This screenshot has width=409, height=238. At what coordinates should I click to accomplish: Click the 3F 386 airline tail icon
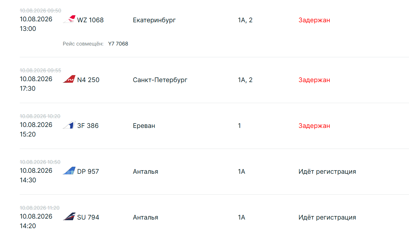[x=69, y=125]
